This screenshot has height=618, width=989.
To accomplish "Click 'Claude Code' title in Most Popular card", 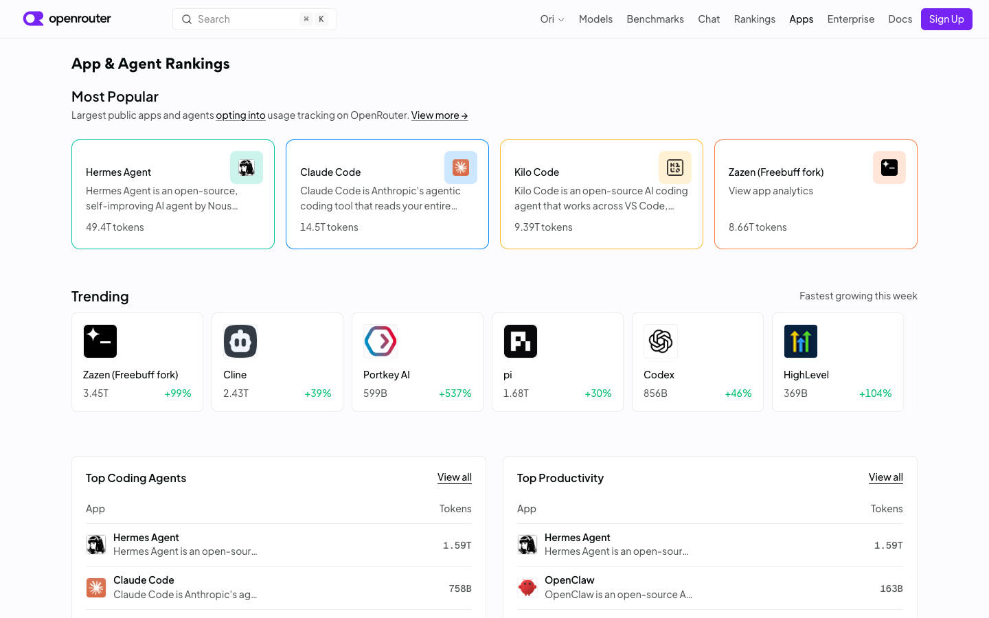I will [x=330, y=172].
